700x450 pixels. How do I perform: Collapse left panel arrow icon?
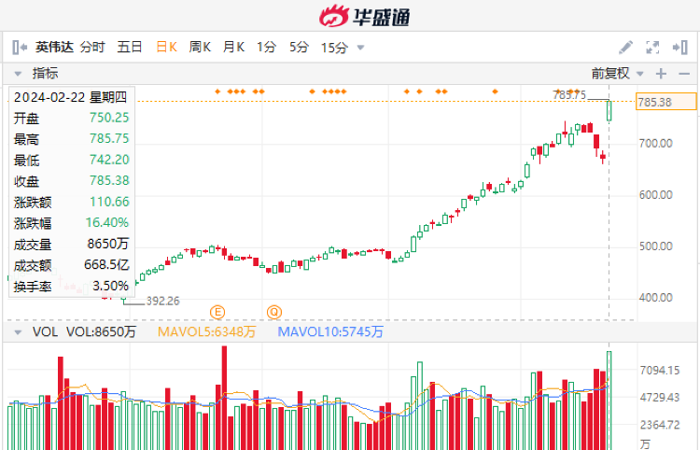click(x=20, y=47)
